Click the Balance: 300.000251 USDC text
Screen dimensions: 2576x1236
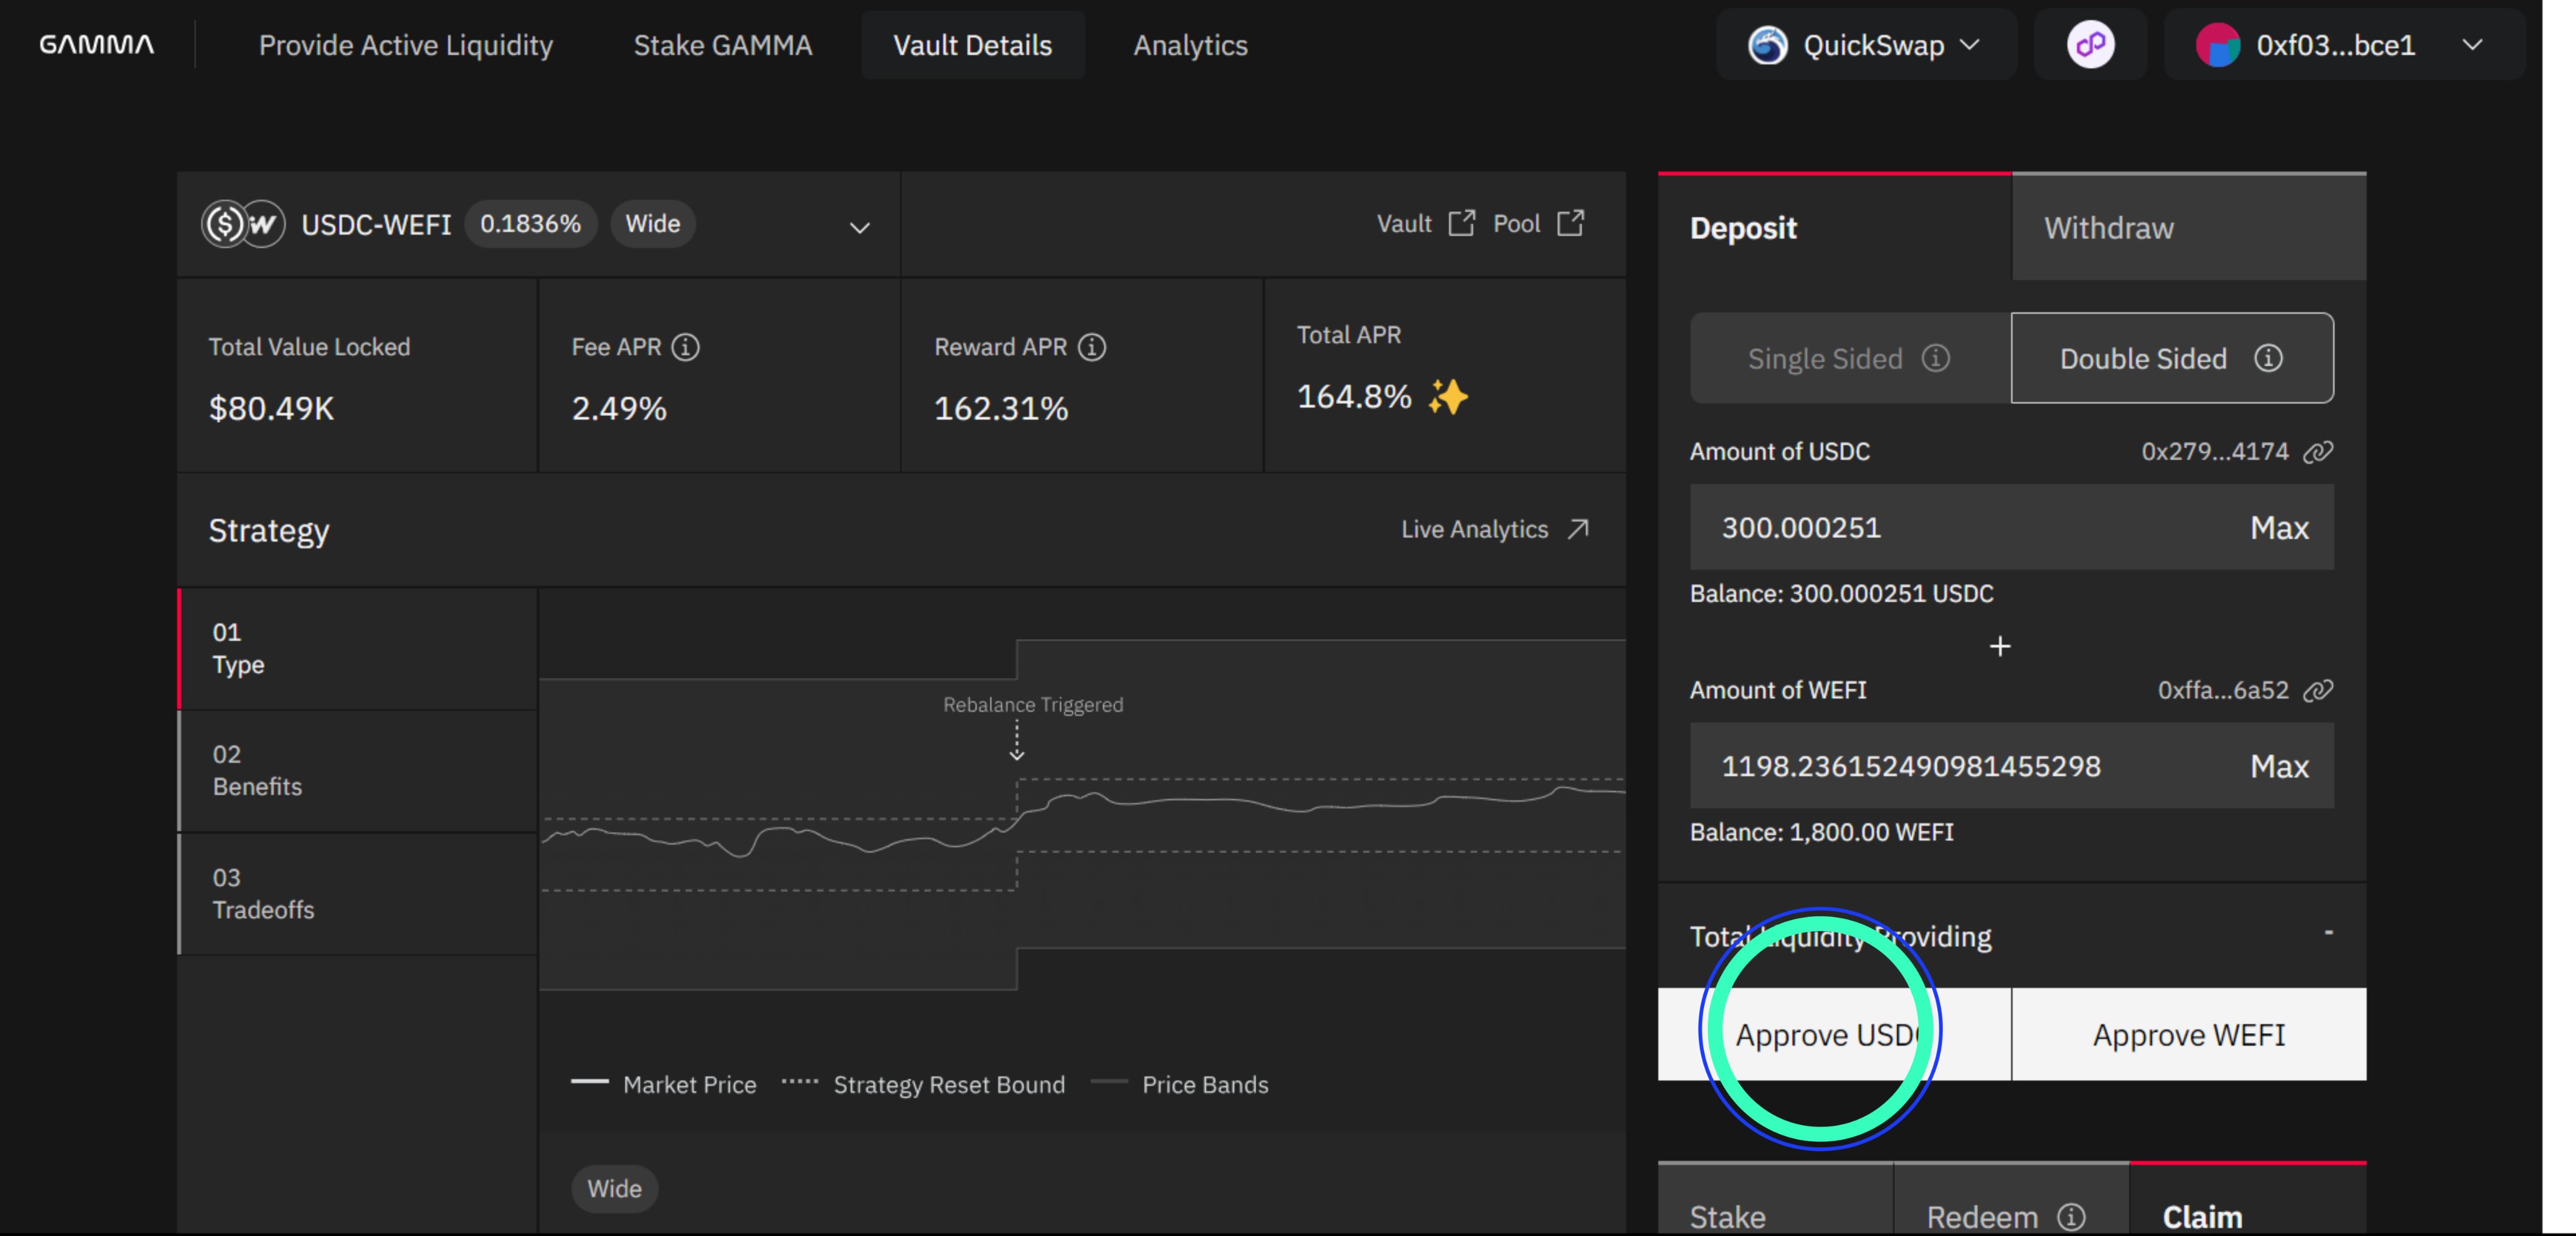1841,594
